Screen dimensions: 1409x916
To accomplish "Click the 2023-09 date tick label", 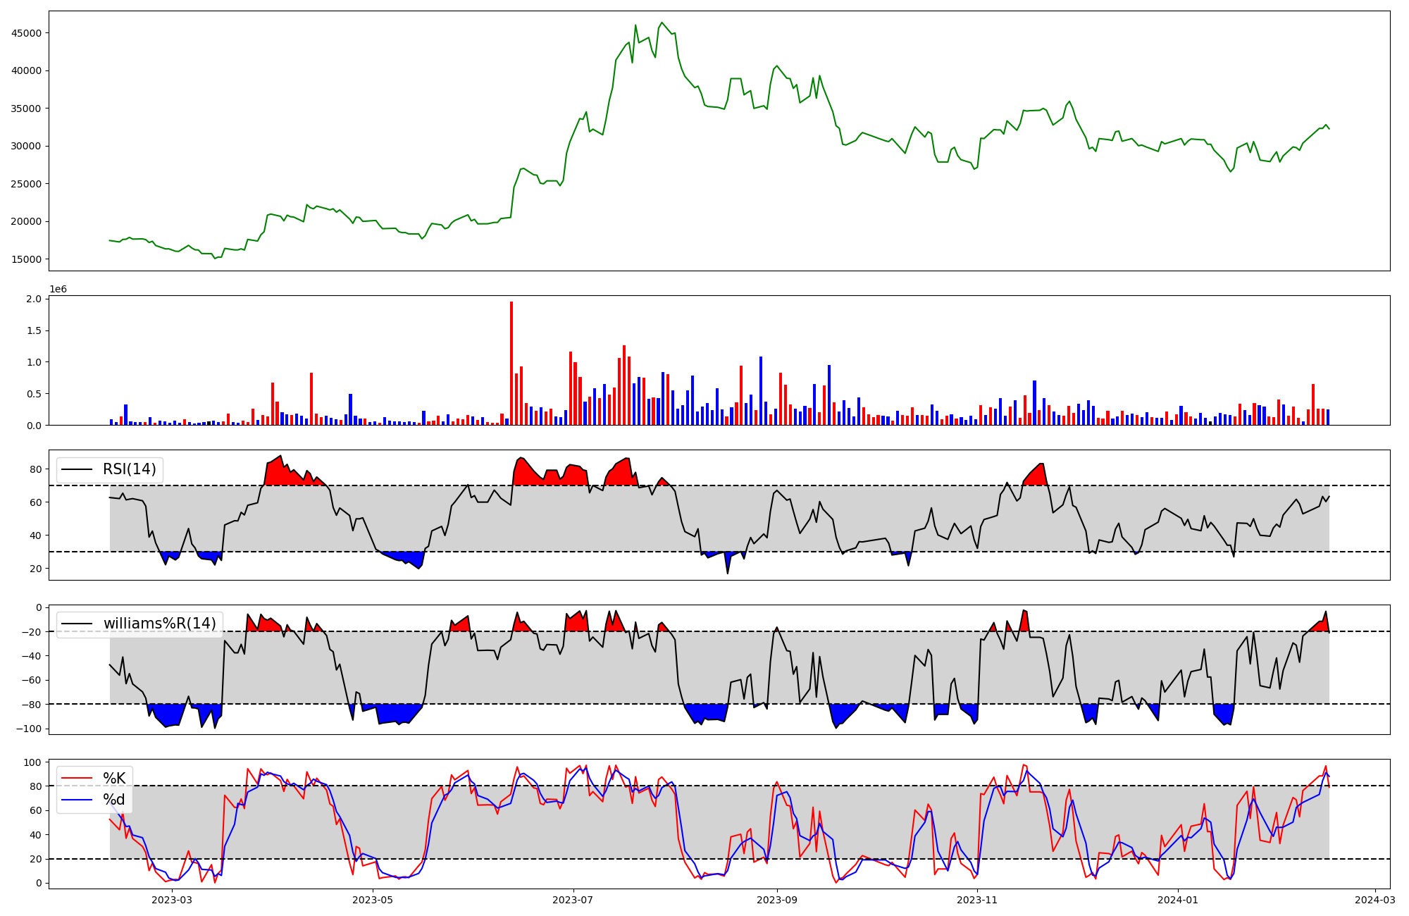I will 777,900.
